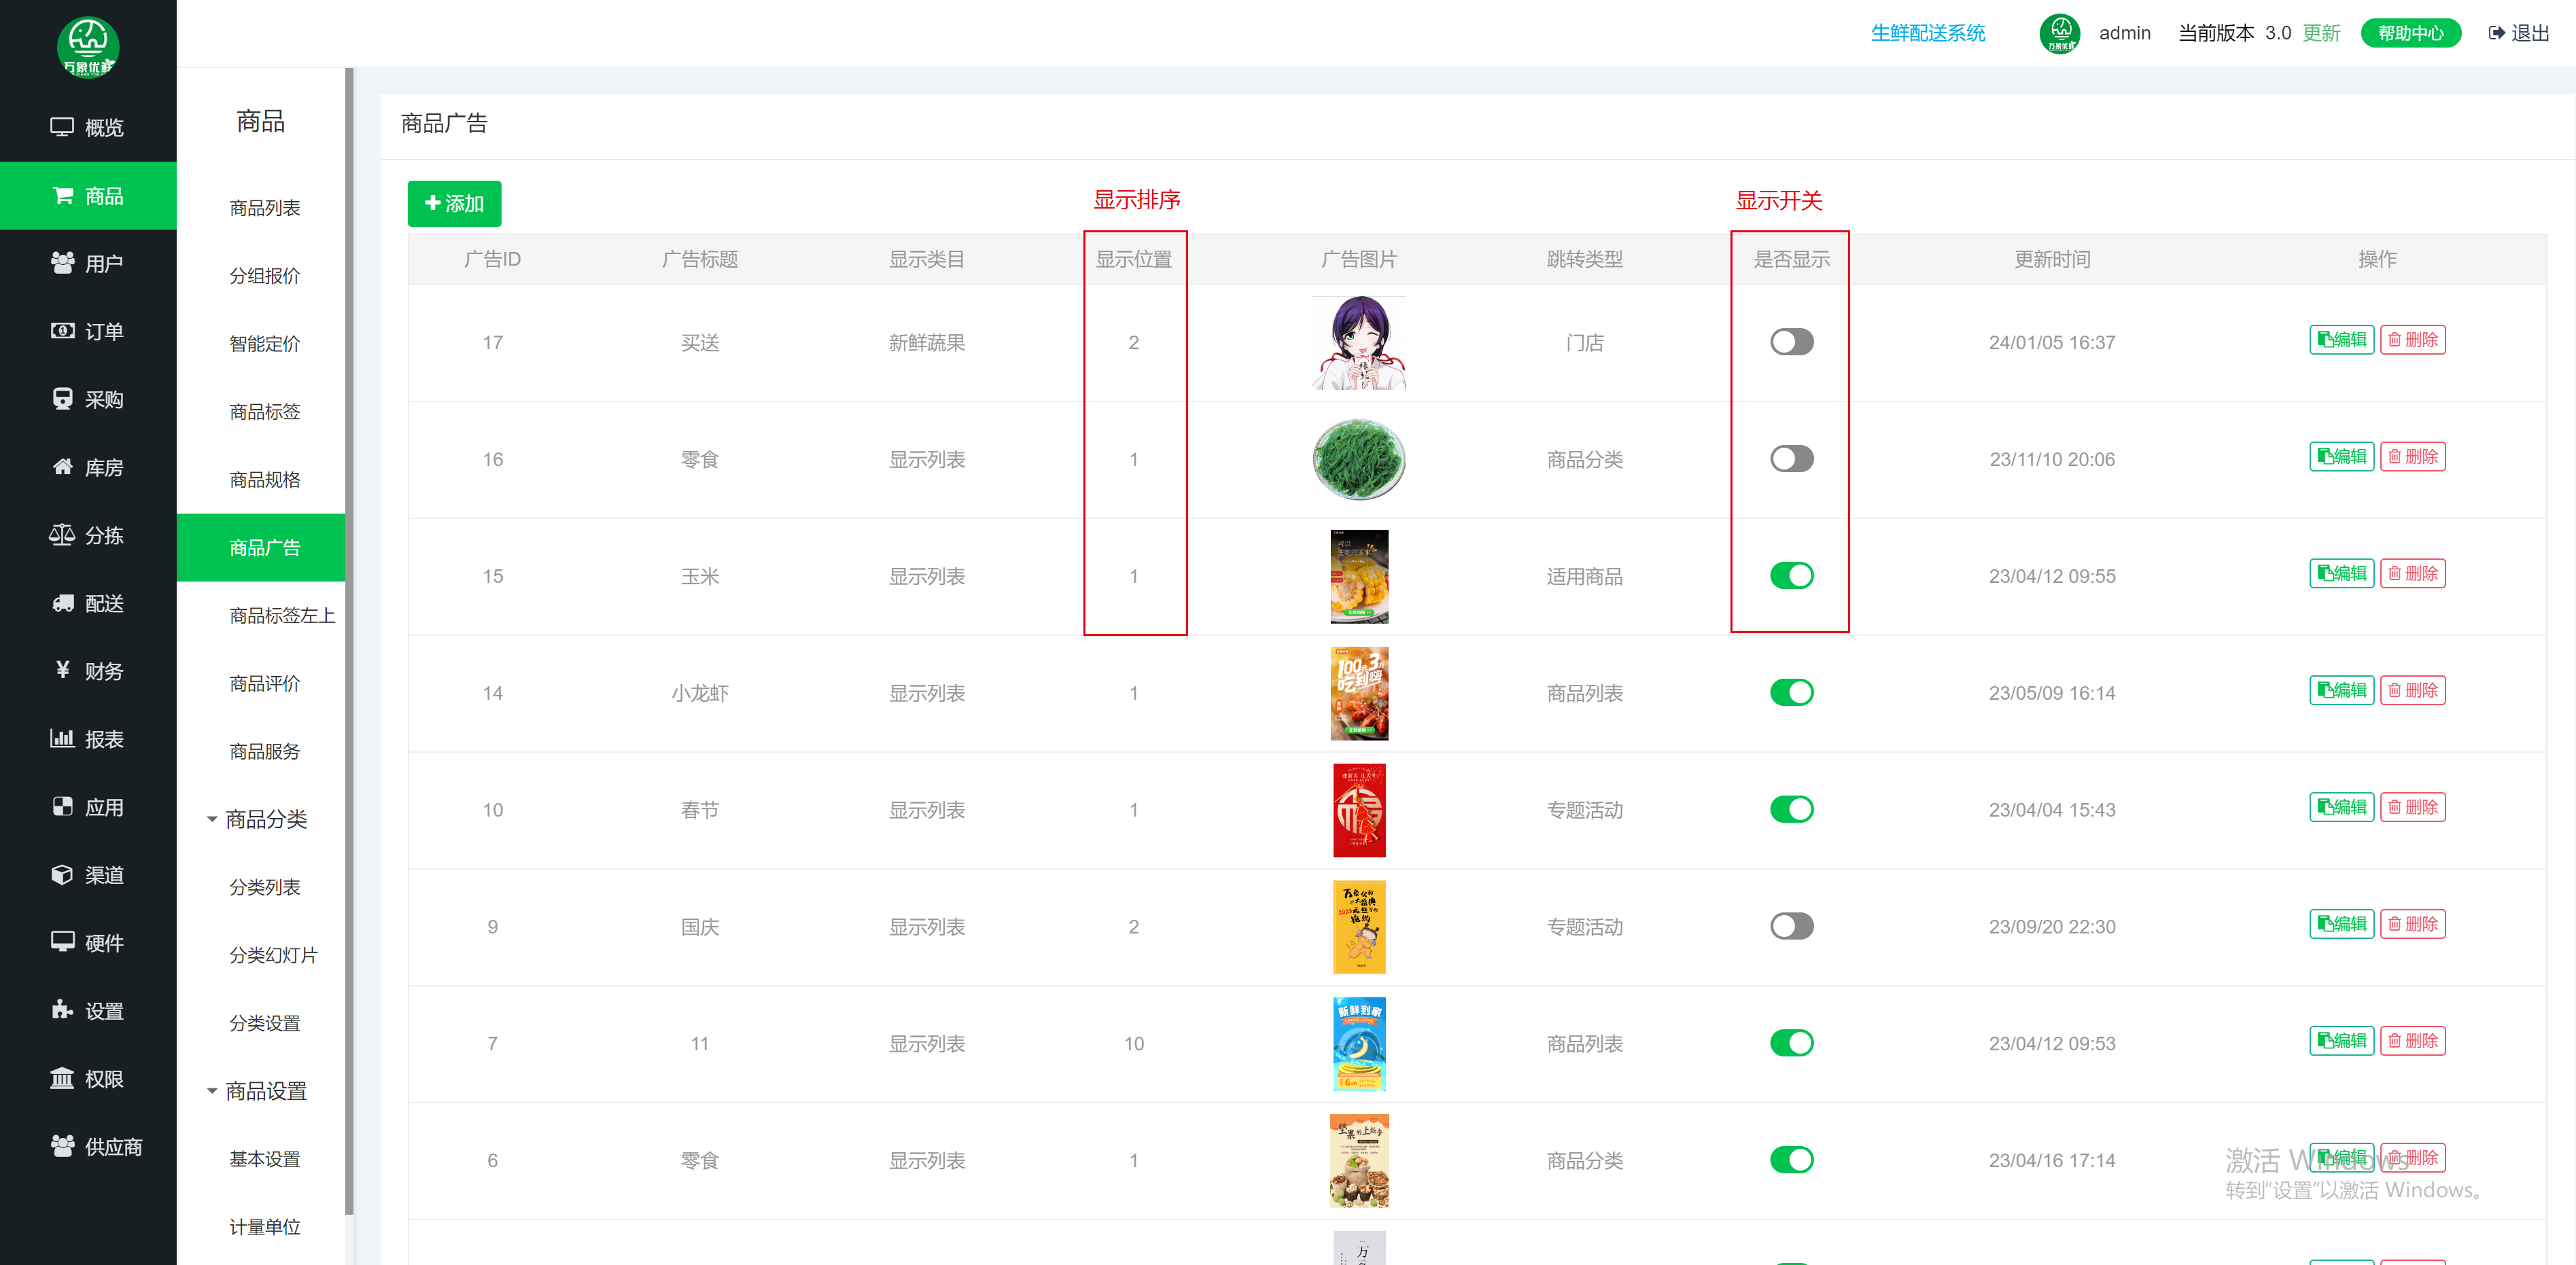Collapse the 商品分类 category group
The height and width of the screenshot is (1265, 2576).
click(x=263, y=819)
